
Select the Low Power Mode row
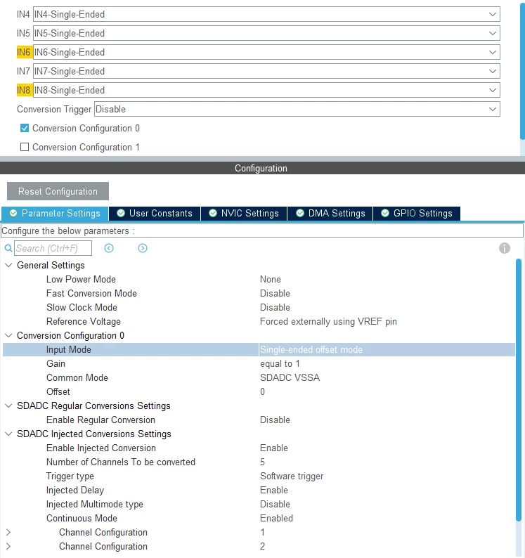(x=259, y=280)
